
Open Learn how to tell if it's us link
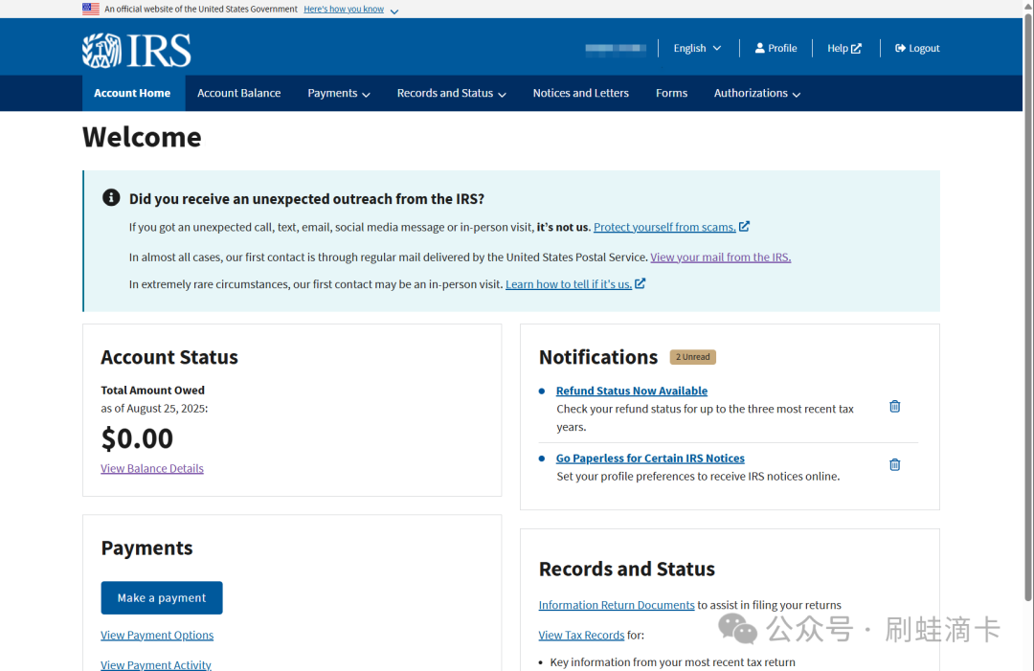click(x=569, y=284)
